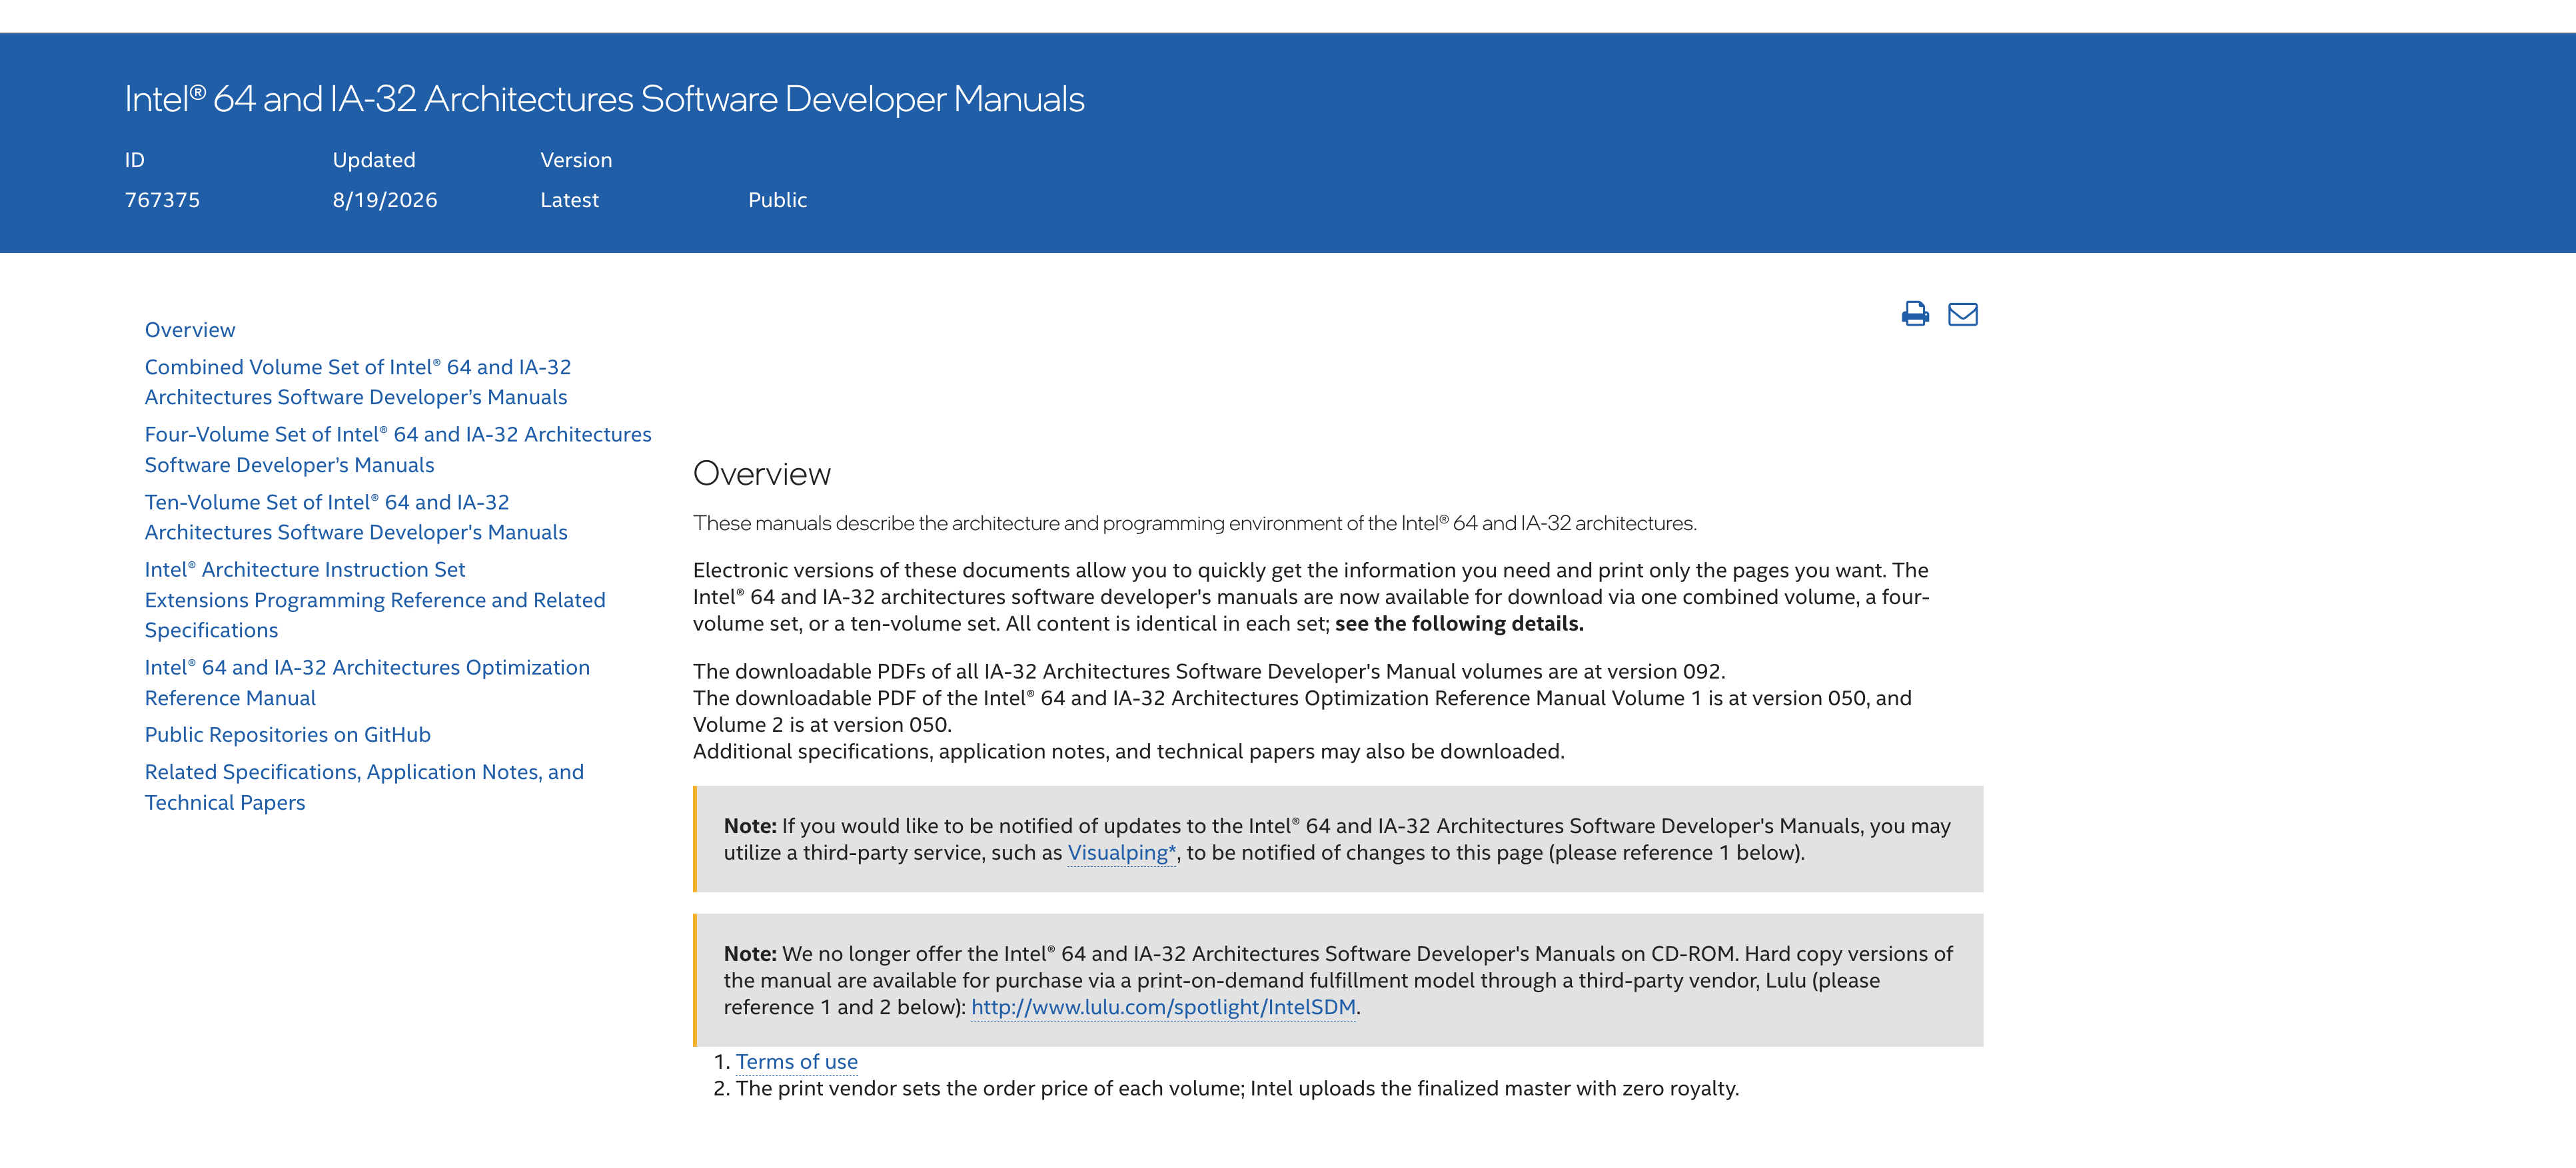Click the Version value Latest
2576x1168 pixels.
[x=570, y=200]
